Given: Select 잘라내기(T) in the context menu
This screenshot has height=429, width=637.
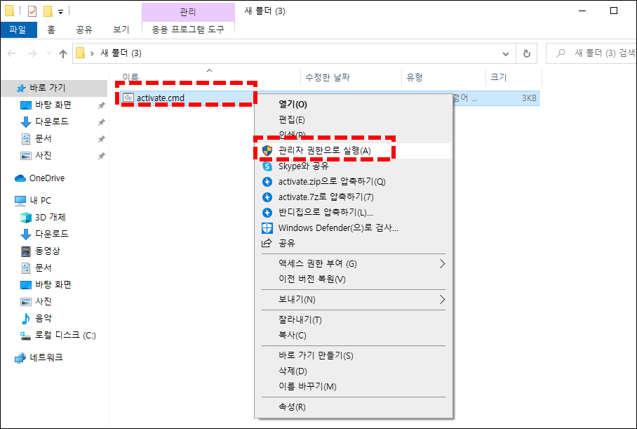Looking at the screenshot, I should (353, 319).
